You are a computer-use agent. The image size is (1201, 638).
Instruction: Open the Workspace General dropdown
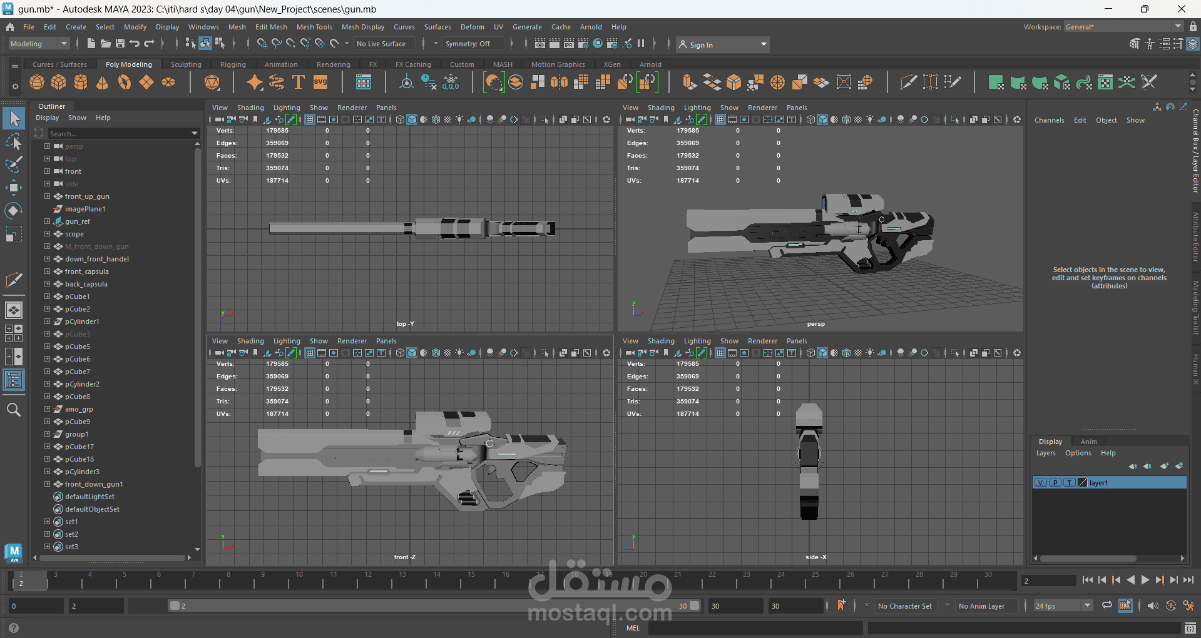pos(1123,27)
